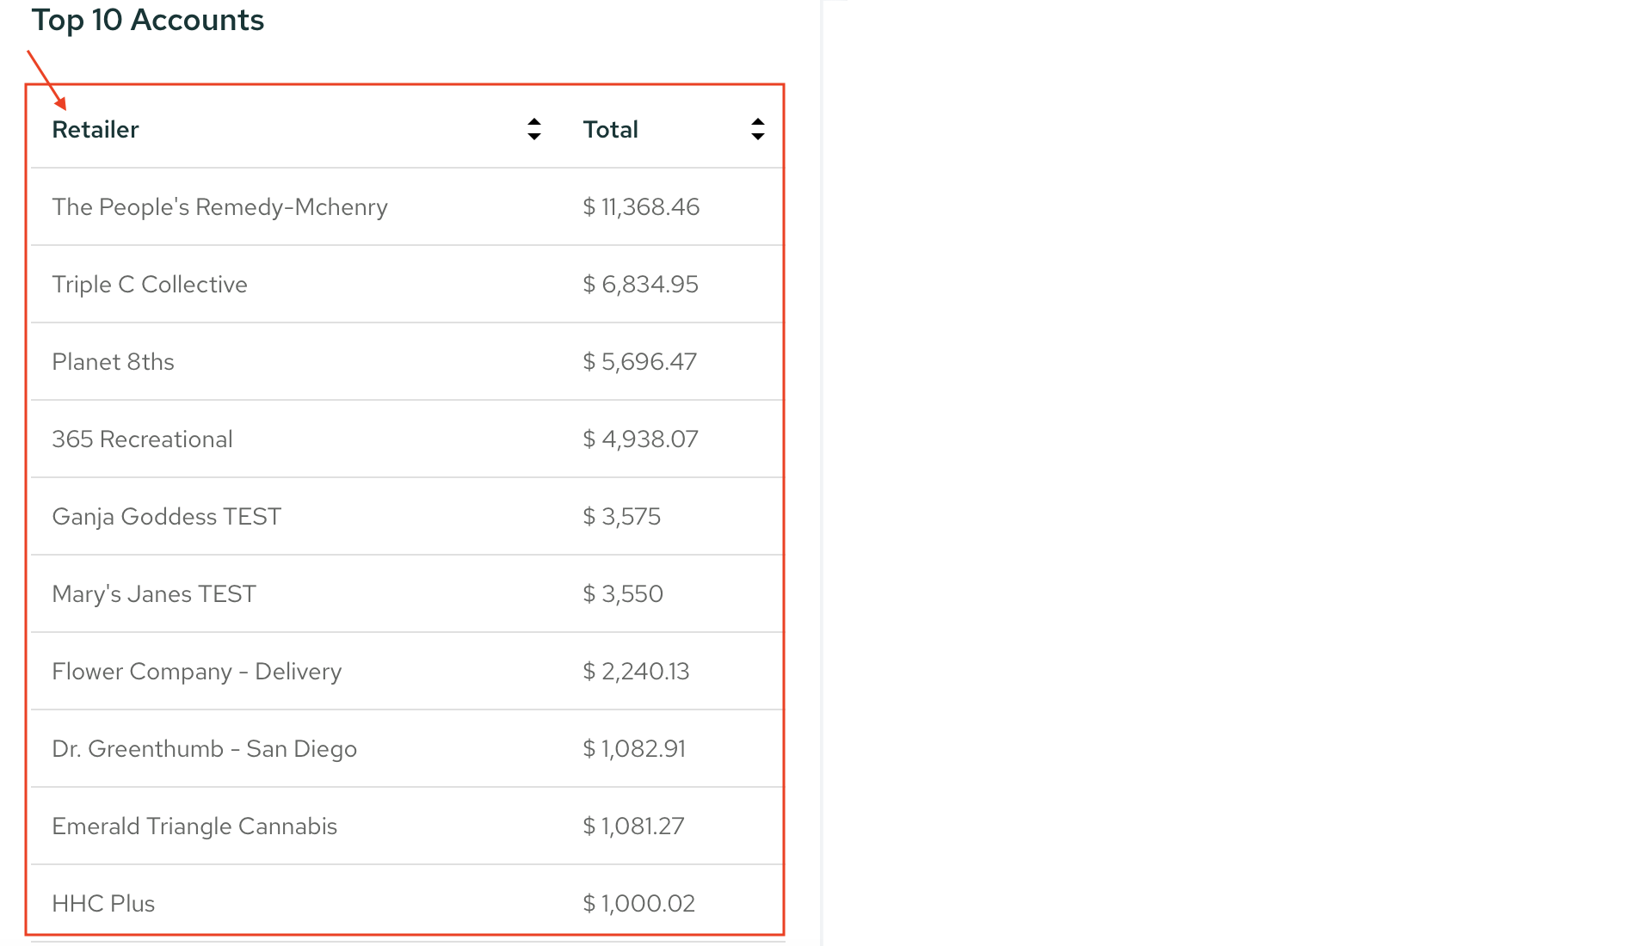Select the Ganja Goddess TEST row
Screen dimensions: 1652x946
click(167, 516)
